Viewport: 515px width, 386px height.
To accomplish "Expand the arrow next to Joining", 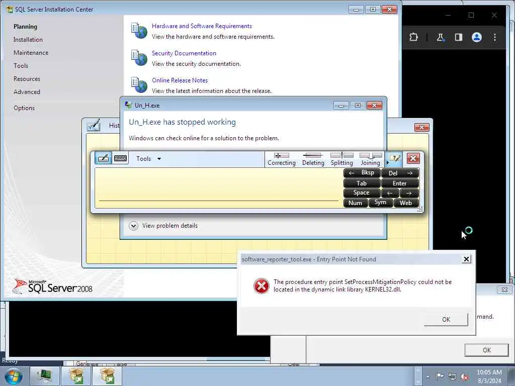I will [x=387, y=162].
